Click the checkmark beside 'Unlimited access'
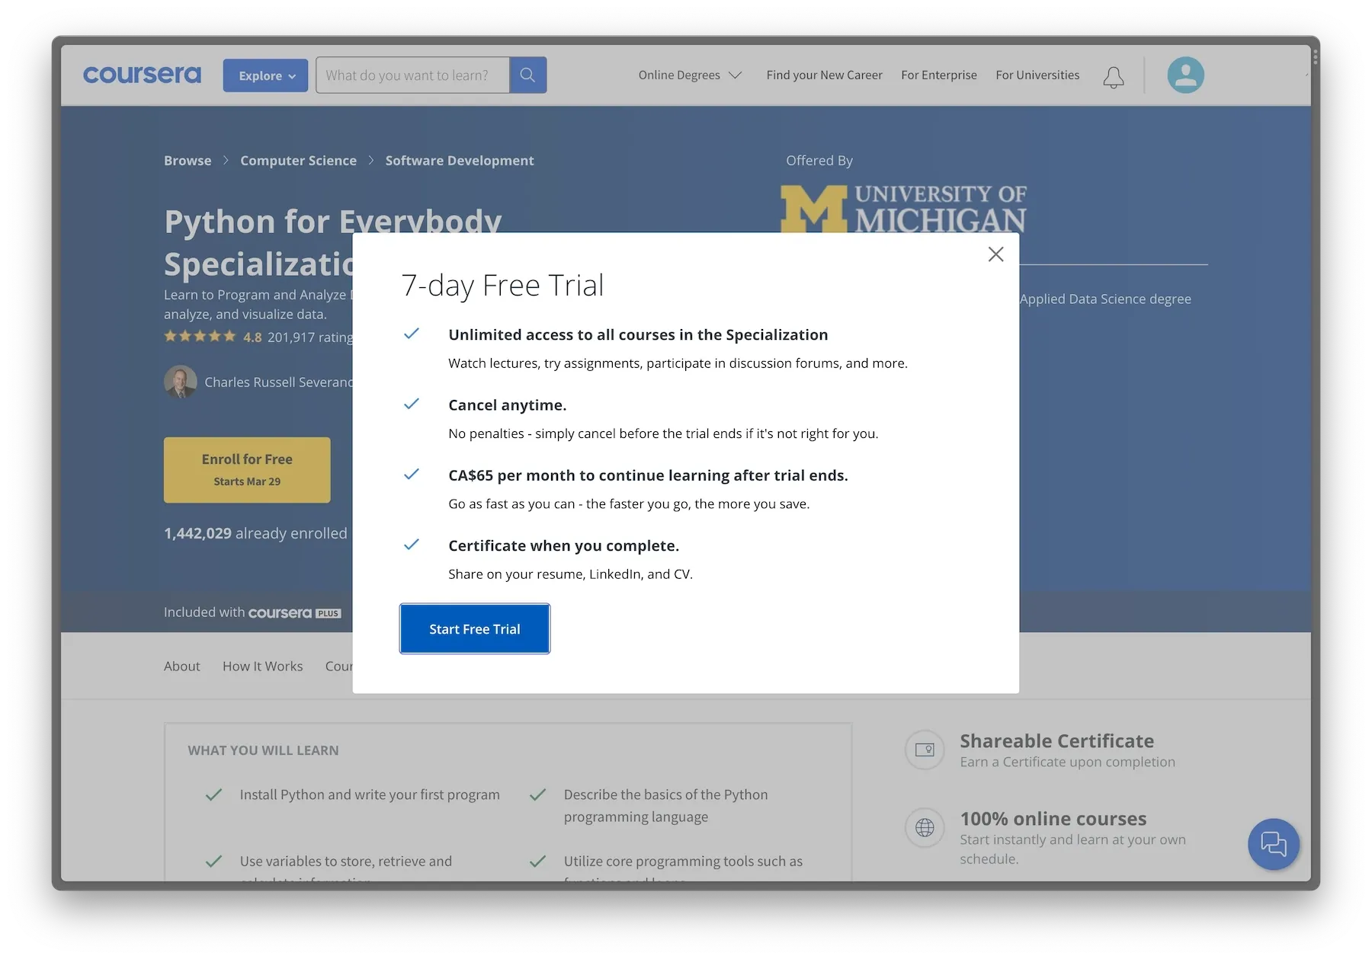Viewport: 1372px width, 959px height. click(412, 334)
